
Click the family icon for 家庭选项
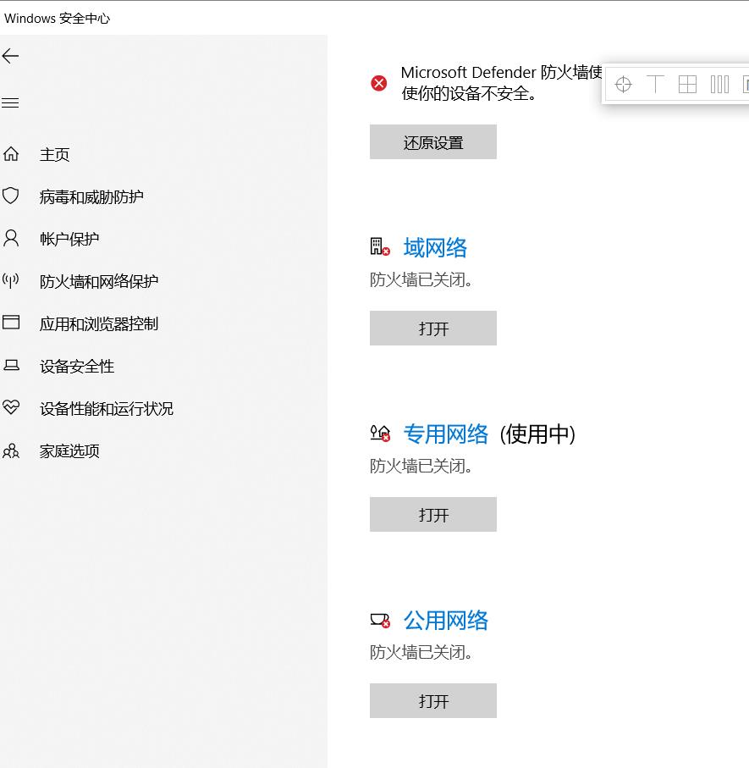click(x=11, y=450)
